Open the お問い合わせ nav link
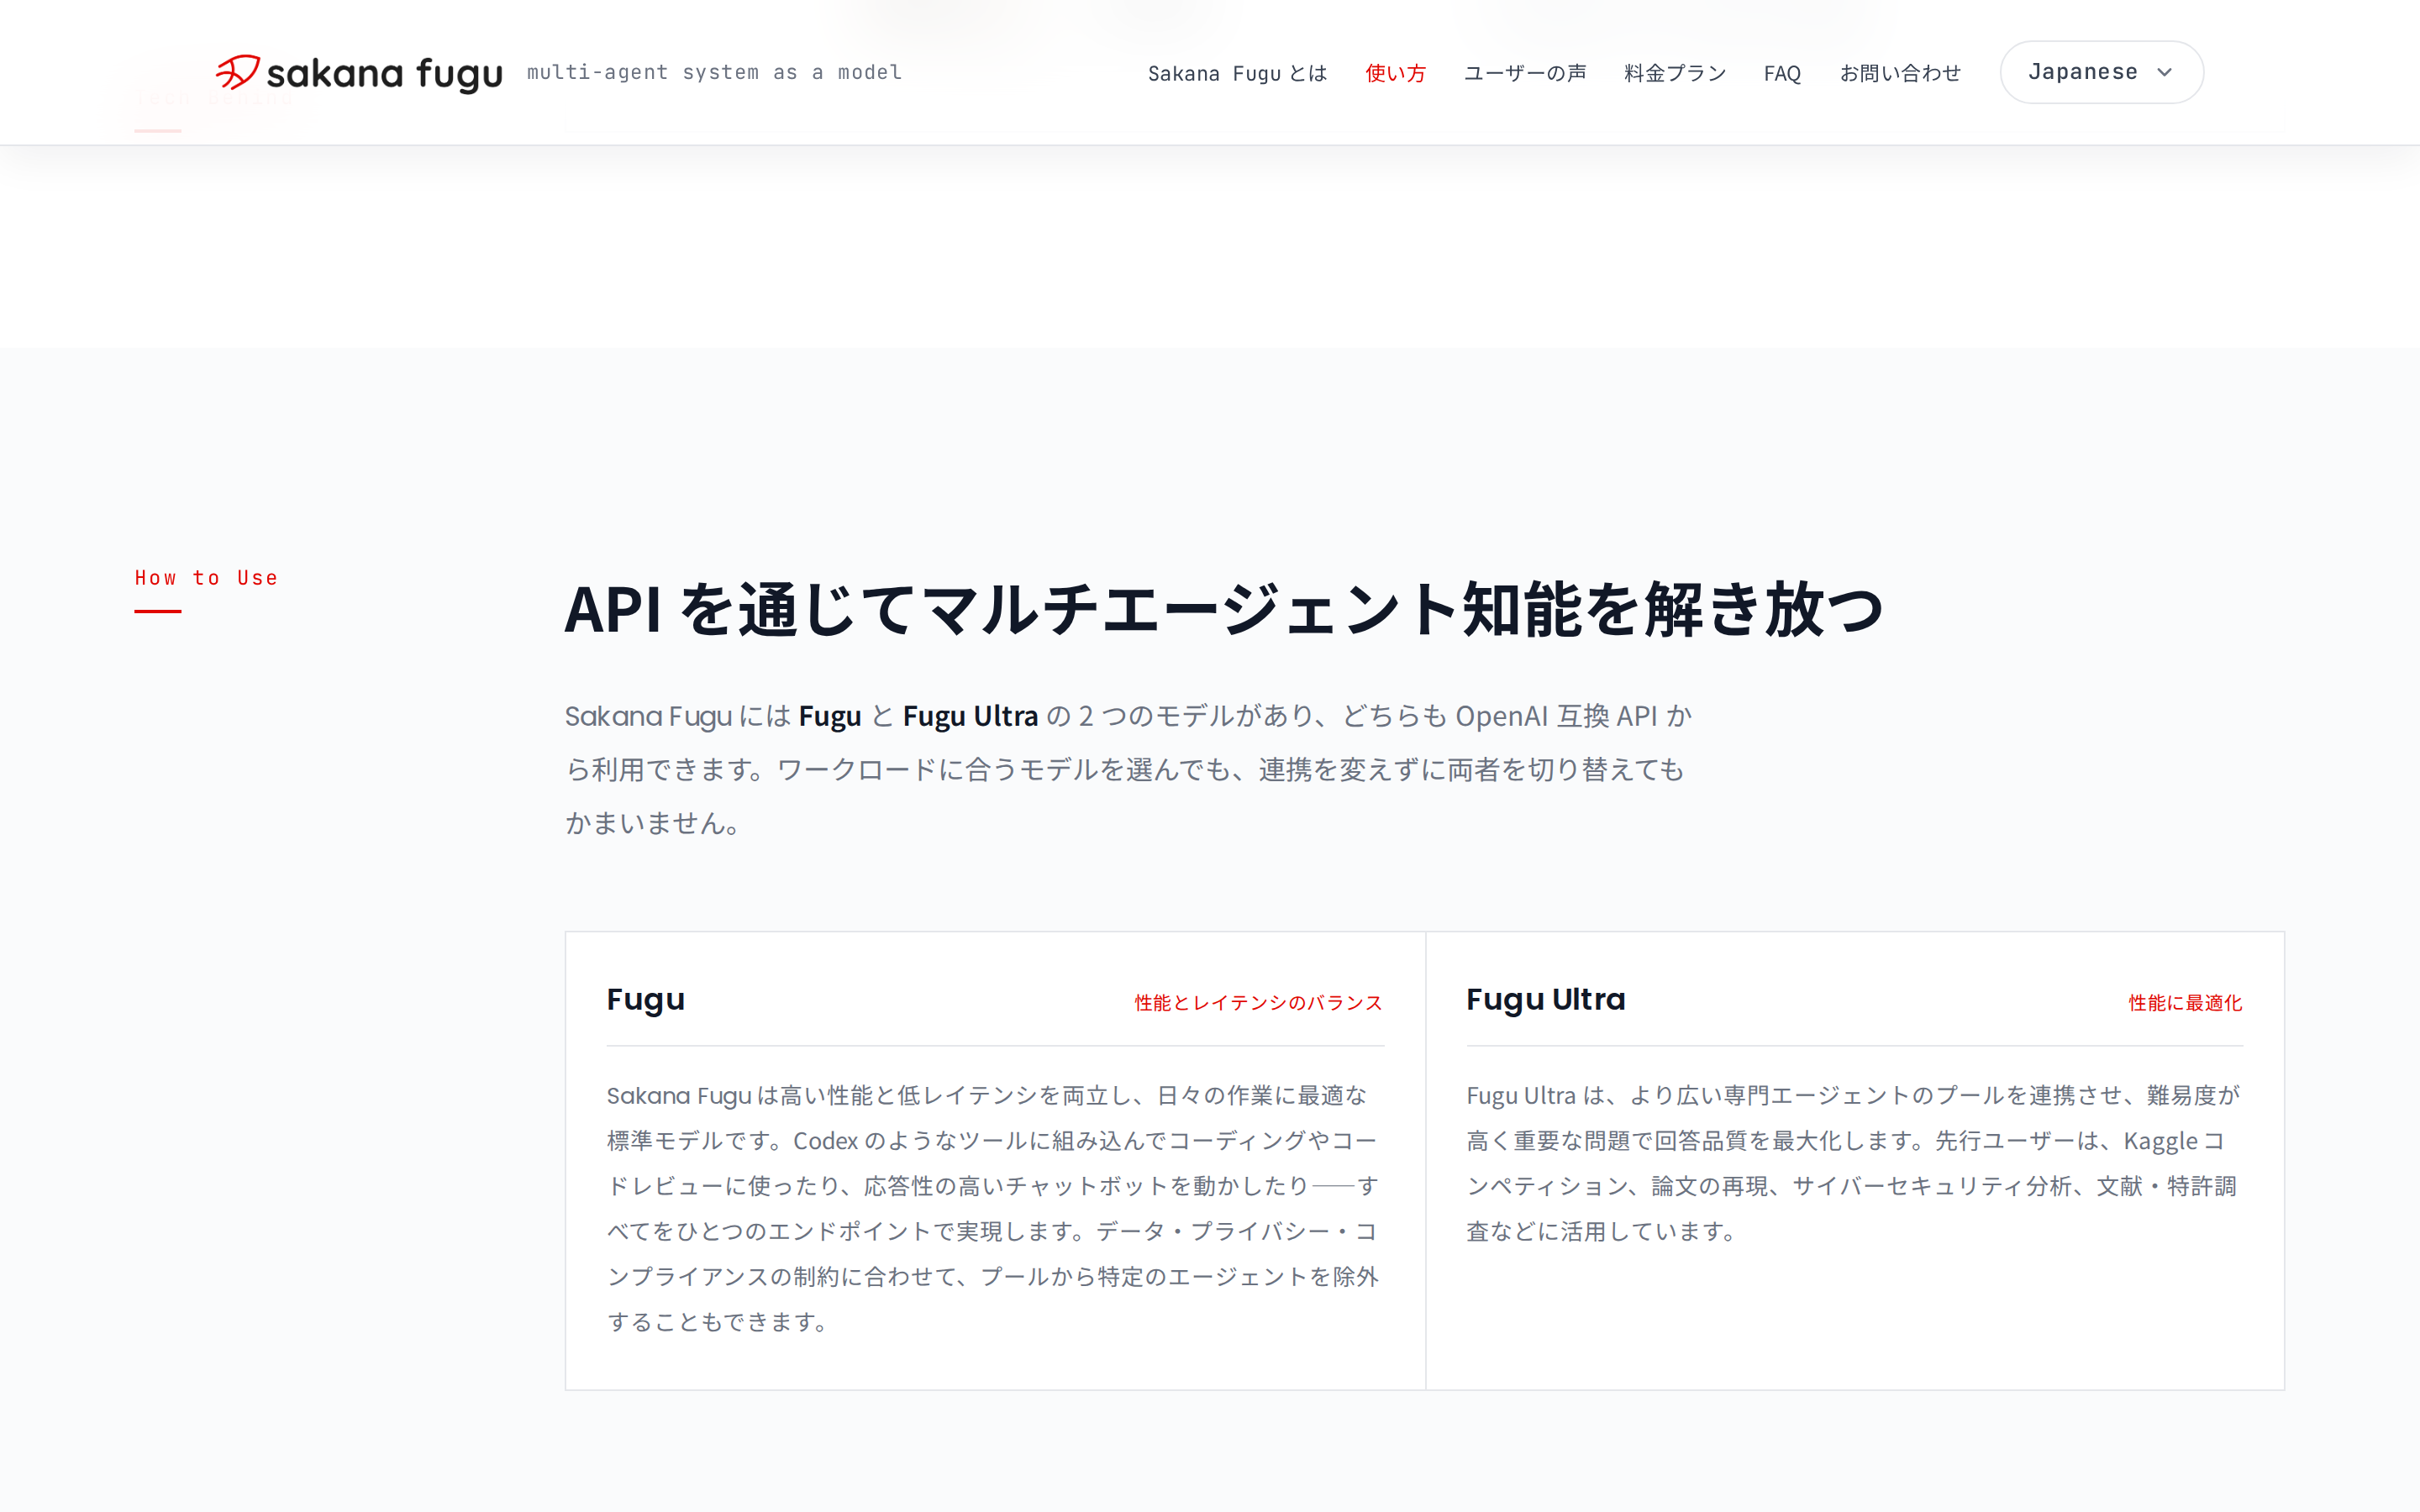 pos(1900,73)
